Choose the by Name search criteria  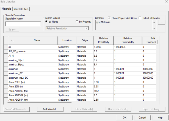(46, 21)
